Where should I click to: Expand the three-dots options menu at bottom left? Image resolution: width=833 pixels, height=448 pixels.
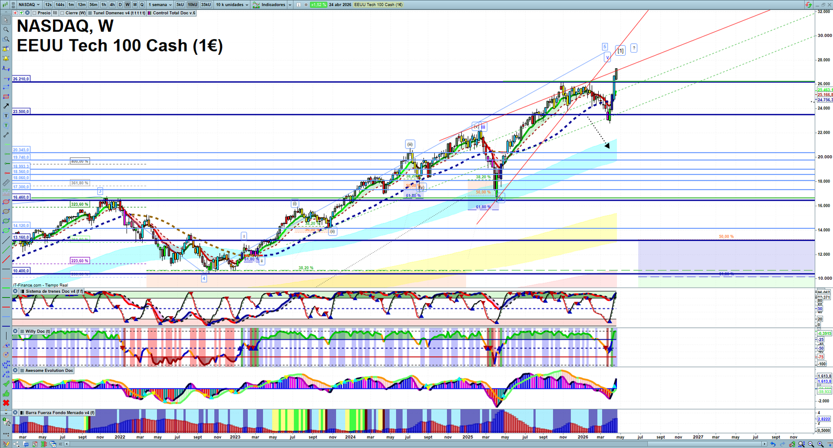tap(6, 434)
